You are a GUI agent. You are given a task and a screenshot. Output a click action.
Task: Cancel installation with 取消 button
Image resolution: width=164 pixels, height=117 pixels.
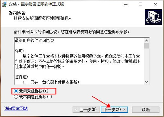(146, 110)
